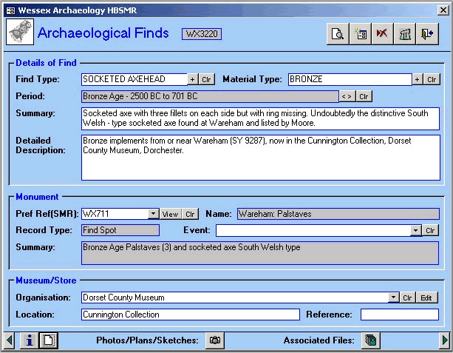Open the Event dropdown list
The width and height of the screenshot is (453, 353).
pyautogui.click(x=415, y=230)
